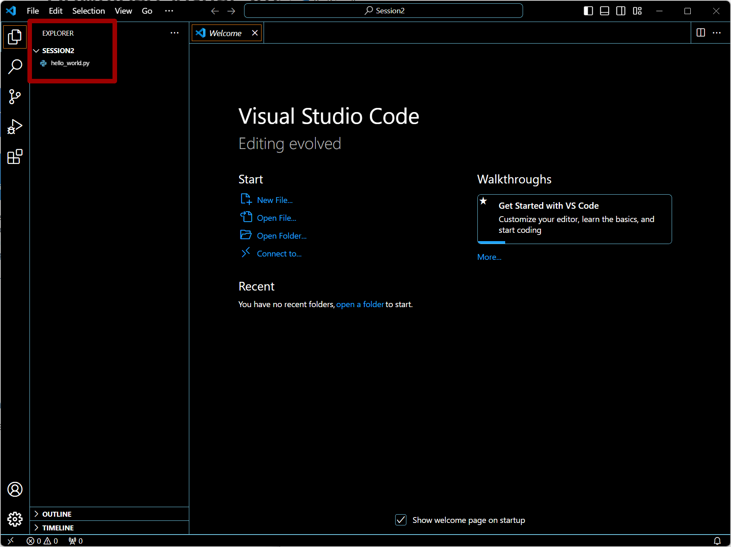Open the Selection menu
731x547 pixels.
(x=88, y=11)
